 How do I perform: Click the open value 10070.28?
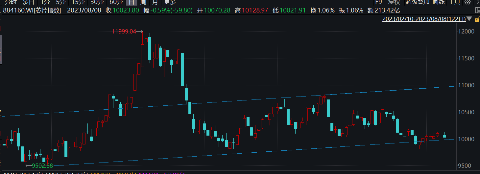pos(217,10)
